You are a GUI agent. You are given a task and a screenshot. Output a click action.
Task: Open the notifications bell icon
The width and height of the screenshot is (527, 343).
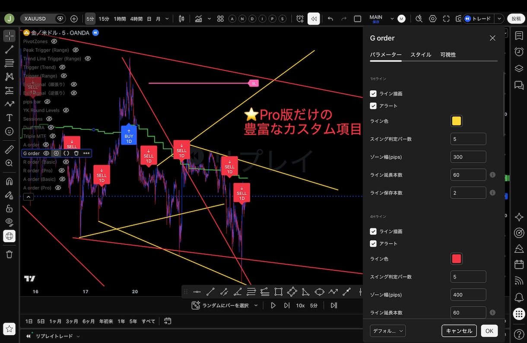click(x=519, y=298)
